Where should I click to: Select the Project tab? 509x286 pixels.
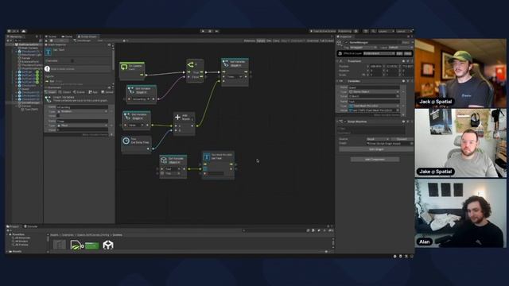tap(13, 226)
